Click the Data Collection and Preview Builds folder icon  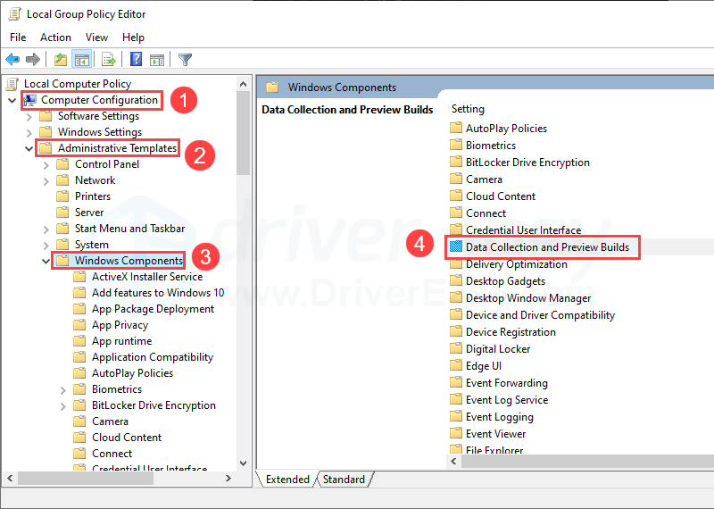click(456, 246)
